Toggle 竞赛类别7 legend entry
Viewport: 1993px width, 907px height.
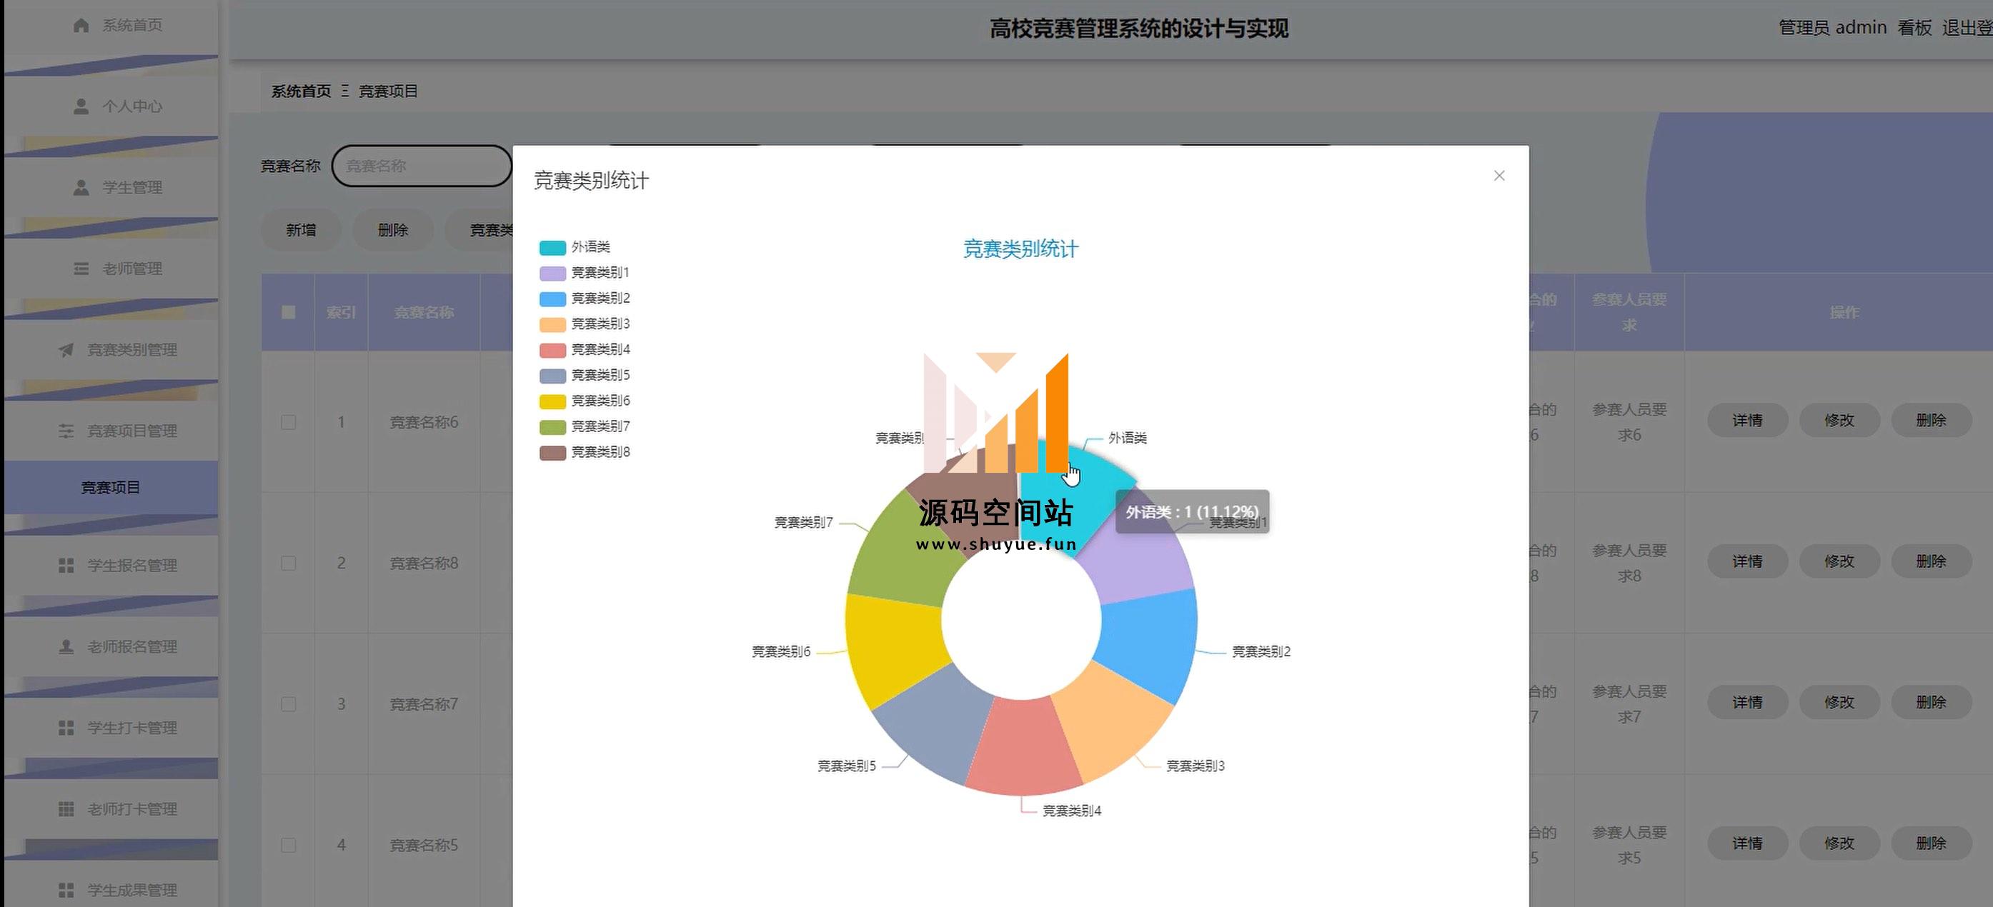pyautogui.click(x=584, y=426)
